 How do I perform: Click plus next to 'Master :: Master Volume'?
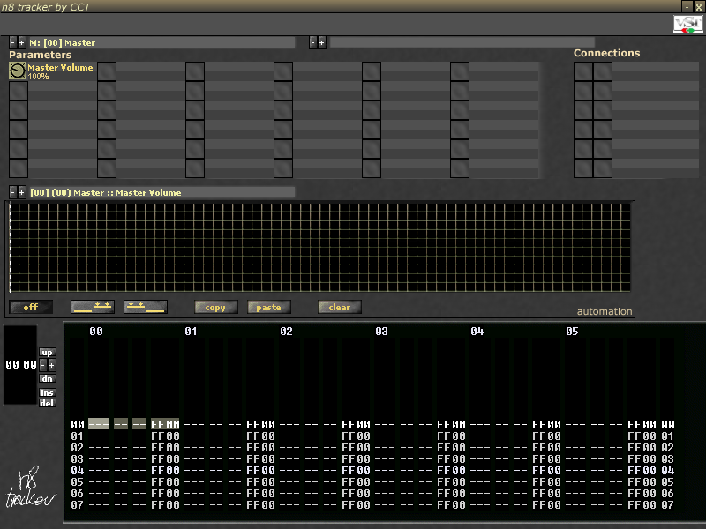22,192
